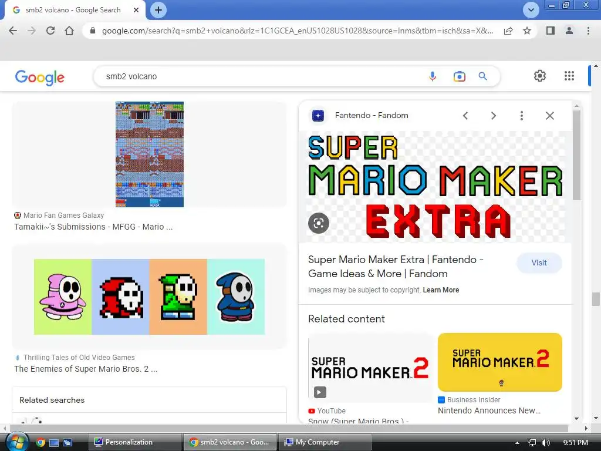Open the network tray icon
Viewport: 601px width, 451px height.
pos(531,443)
